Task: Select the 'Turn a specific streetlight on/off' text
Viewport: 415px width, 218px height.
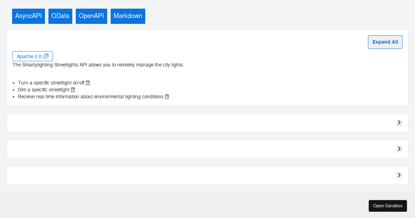Action: click(x=51, y=83)
